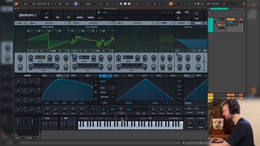The height and width of the screenshot is (146, 260).
Task: Click the filter CUTOFF knob
Action: 180,58
